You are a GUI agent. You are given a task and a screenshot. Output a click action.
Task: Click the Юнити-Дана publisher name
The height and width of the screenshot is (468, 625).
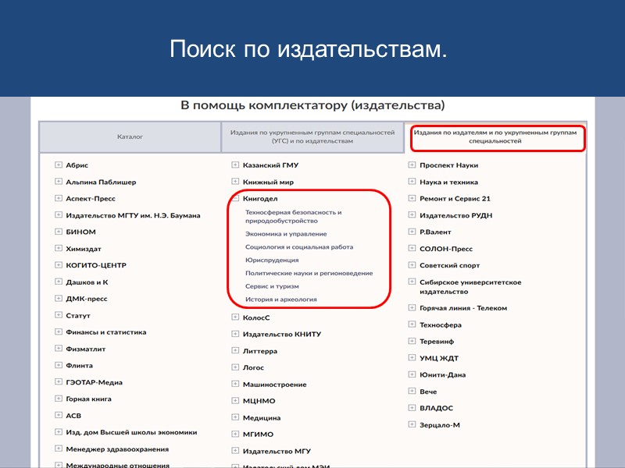click(x=442, y=375)
